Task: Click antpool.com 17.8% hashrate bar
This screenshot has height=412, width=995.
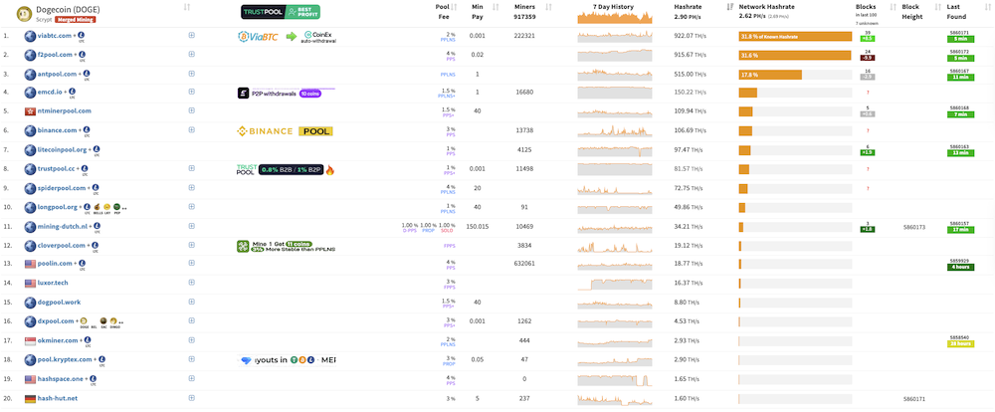Action: click(770, 75)
